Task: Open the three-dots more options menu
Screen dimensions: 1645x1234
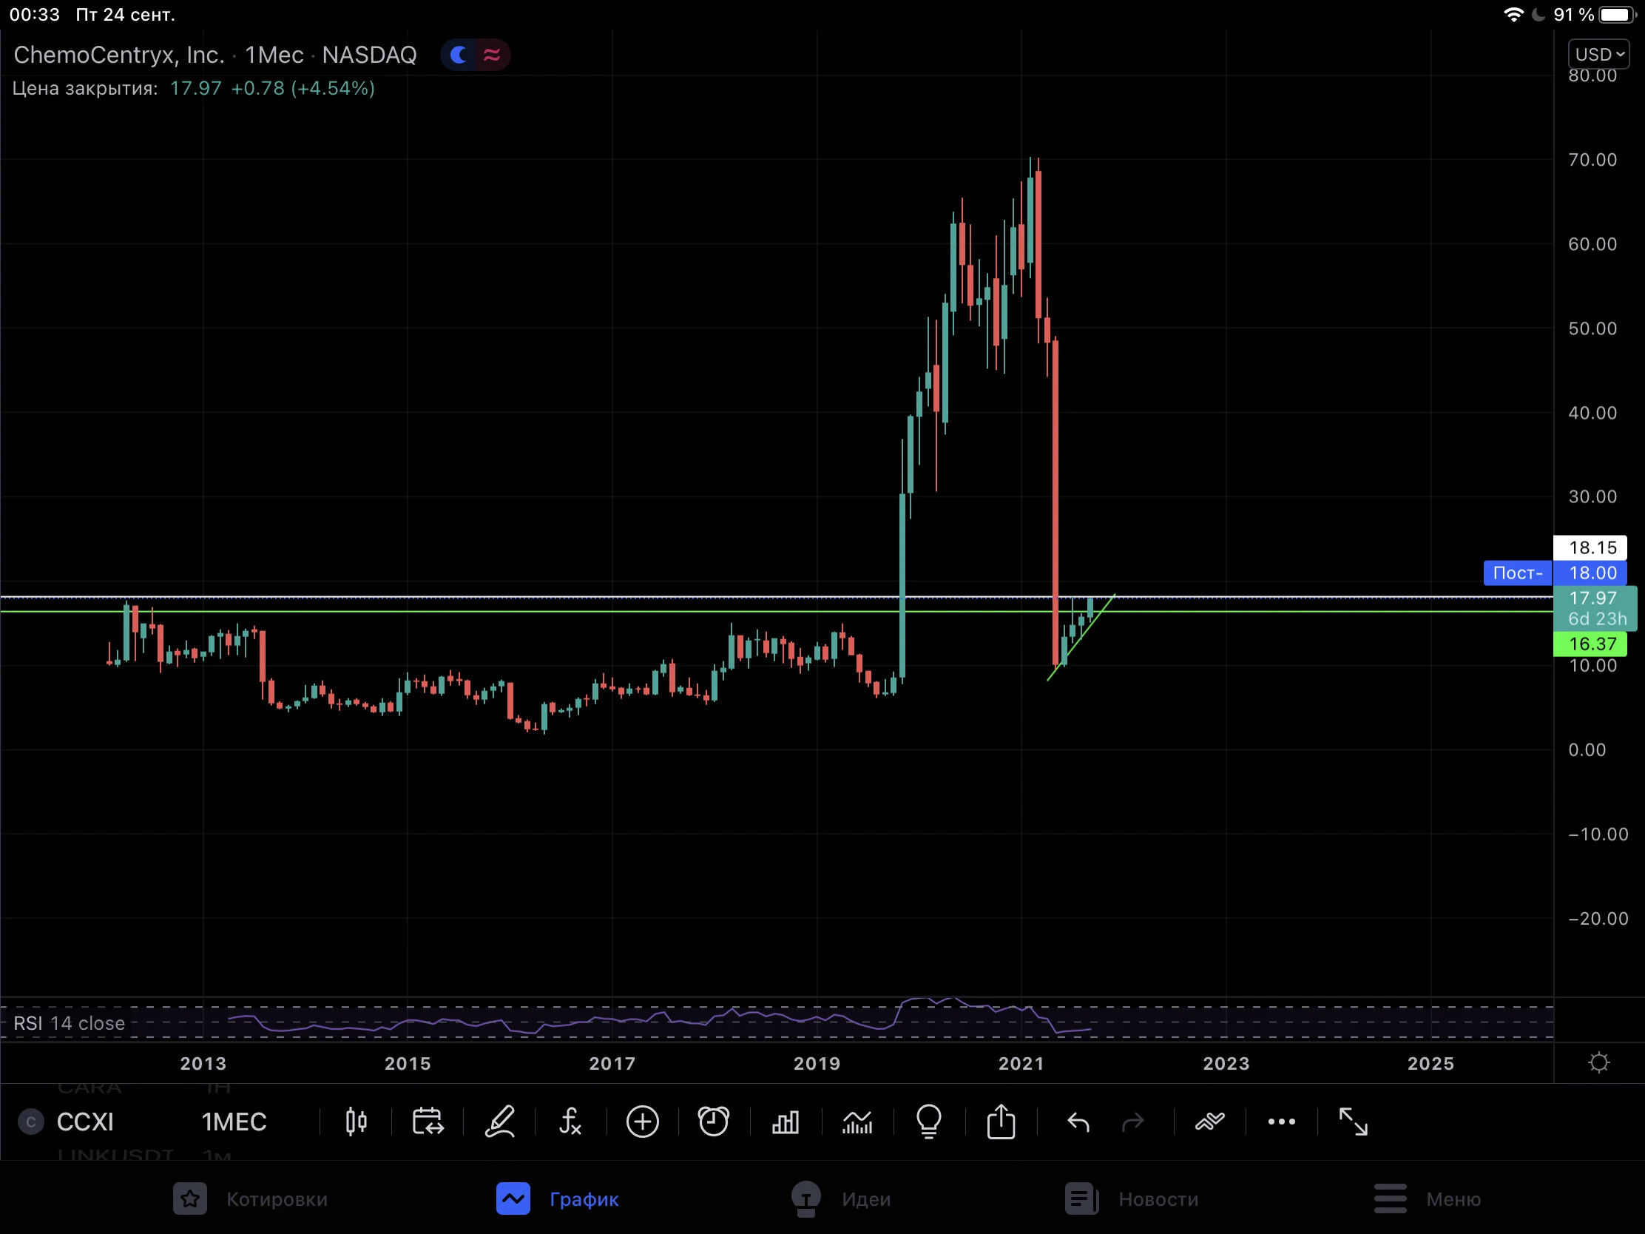Action: click(1281, 1122)
